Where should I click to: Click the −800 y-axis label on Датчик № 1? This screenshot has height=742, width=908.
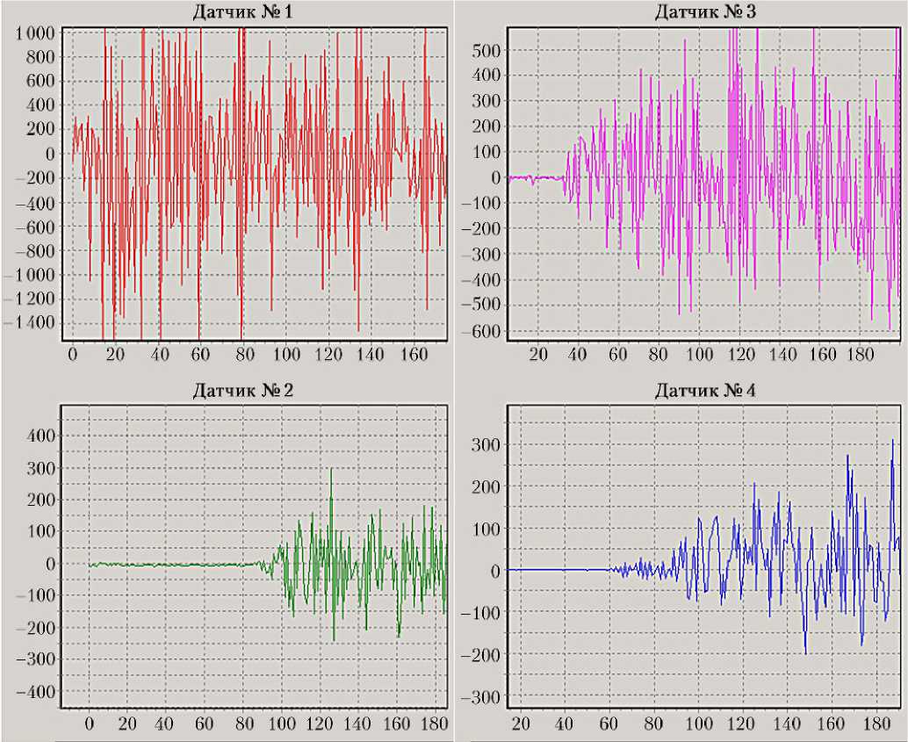(x=35, y=251)
